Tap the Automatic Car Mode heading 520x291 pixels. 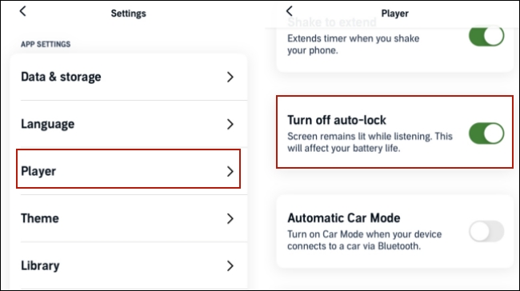[x=343, y=217]
